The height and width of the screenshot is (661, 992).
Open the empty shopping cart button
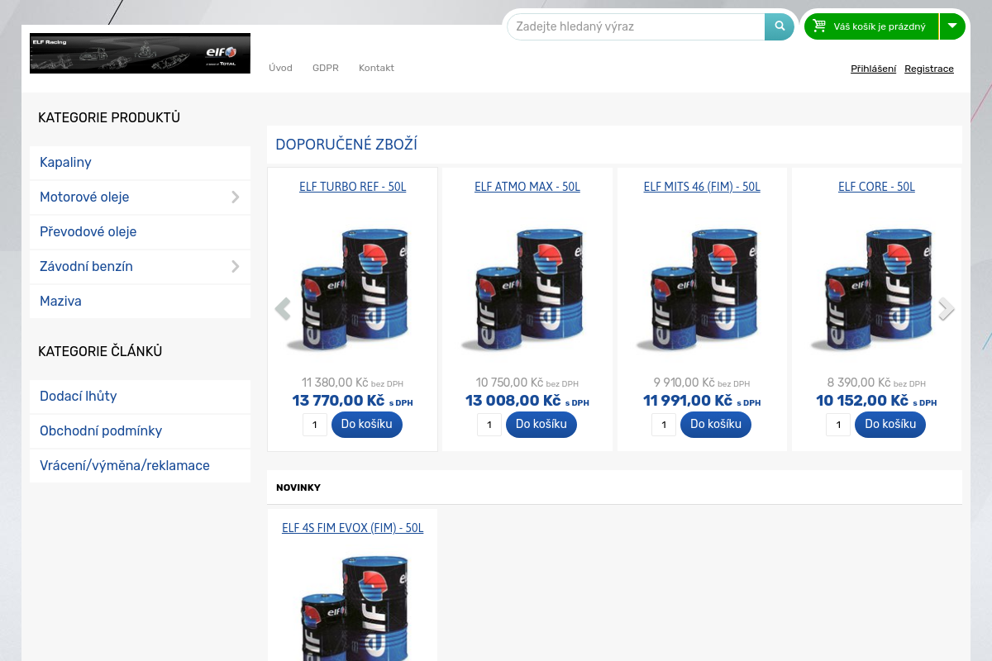871,26
